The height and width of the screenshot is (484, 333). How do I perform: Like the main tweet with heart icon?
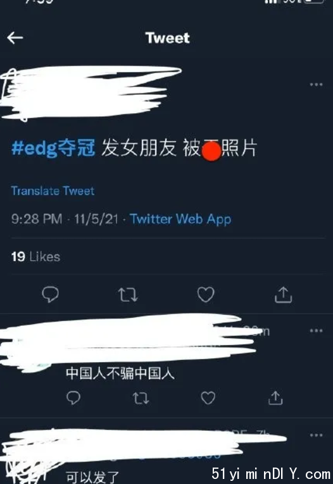[206, 294]
